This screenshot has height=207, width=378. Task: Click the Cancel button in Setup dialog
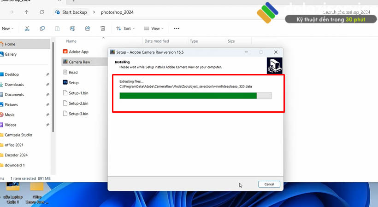[269, 184]
